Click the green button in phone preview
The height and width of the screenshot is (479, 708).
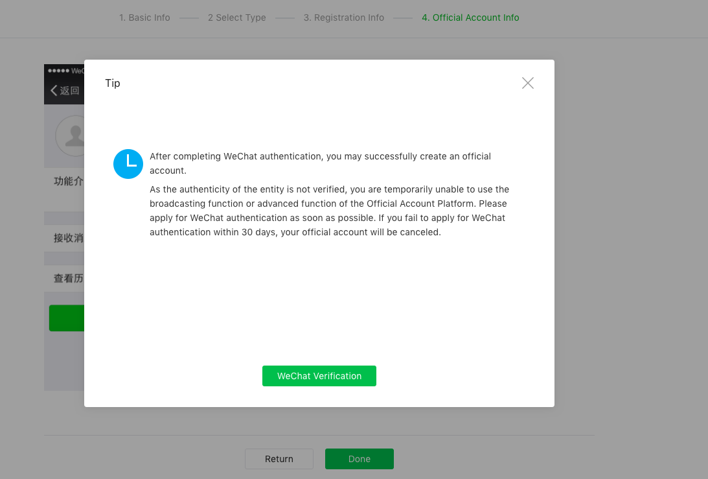pos(67,318)
